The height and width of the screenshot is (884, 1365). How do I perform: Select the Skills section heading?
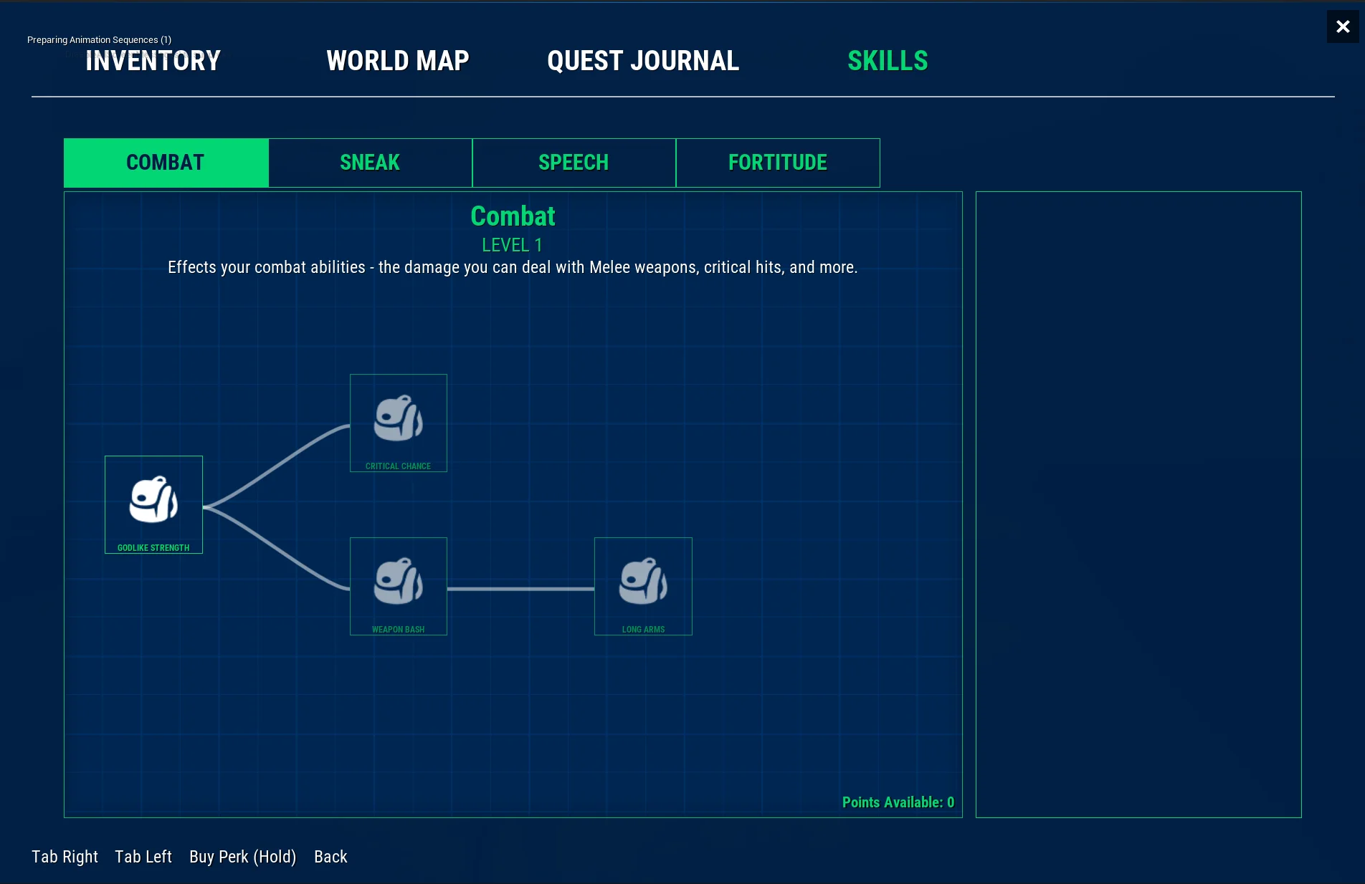pos(888,61)
